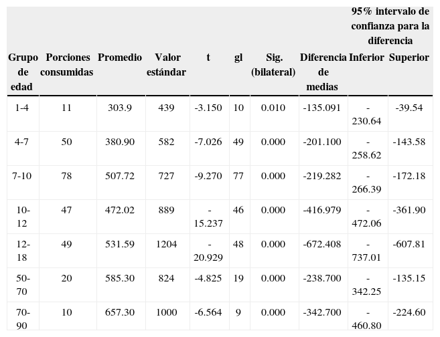This screenshot has width=440, height=337.
Task: Select the "Diferencia de medias" header
Action: (323, 72)
